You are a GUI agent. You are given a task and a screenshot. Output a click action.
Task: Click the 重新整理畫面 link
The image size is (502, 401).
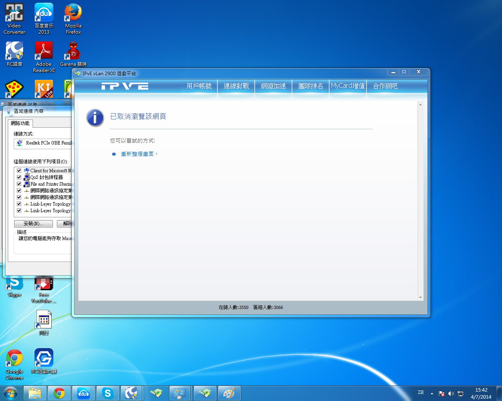(137, 154)
